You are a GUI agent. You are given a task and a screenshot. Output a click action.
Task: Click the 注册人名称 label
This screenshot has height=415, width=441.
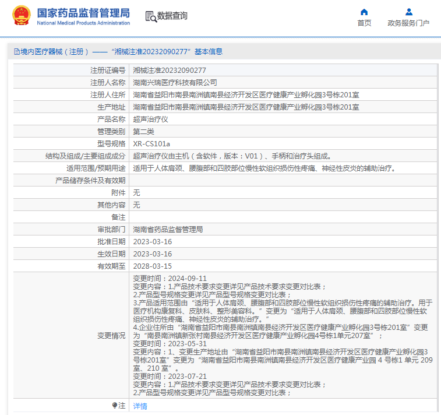tap(108, 82)
